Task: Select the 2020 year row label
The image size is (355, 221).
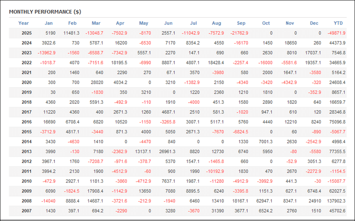Action: tap(27, 82)
